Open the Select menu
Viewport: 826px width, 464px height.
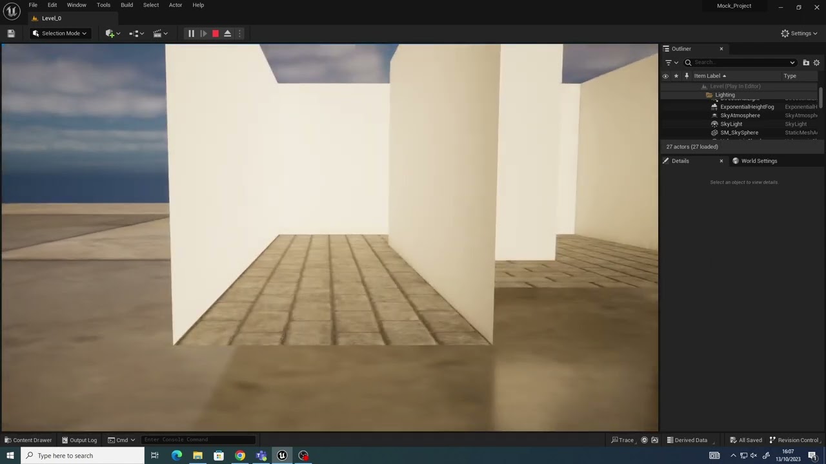pos(151,5)
